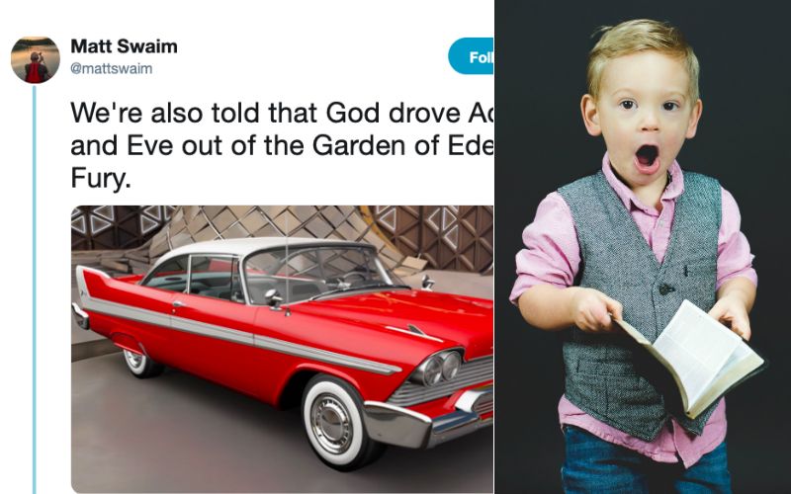Click the car's rear wheel

coord(139,362)
